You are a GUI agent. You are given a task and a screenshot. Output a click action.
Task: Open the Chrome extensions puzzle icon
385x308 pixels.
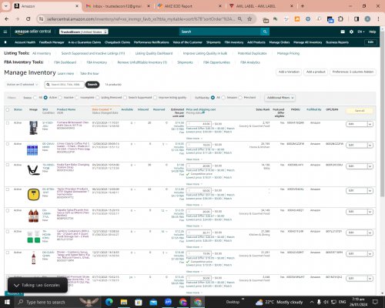pos(340,19)
